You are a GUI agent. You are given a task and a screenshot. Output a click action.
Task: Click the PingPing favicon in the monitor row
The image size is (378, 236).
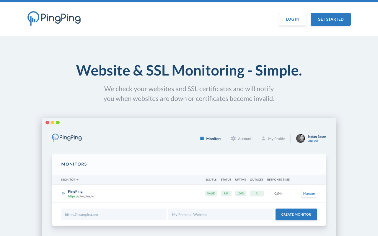coord(63,194)
